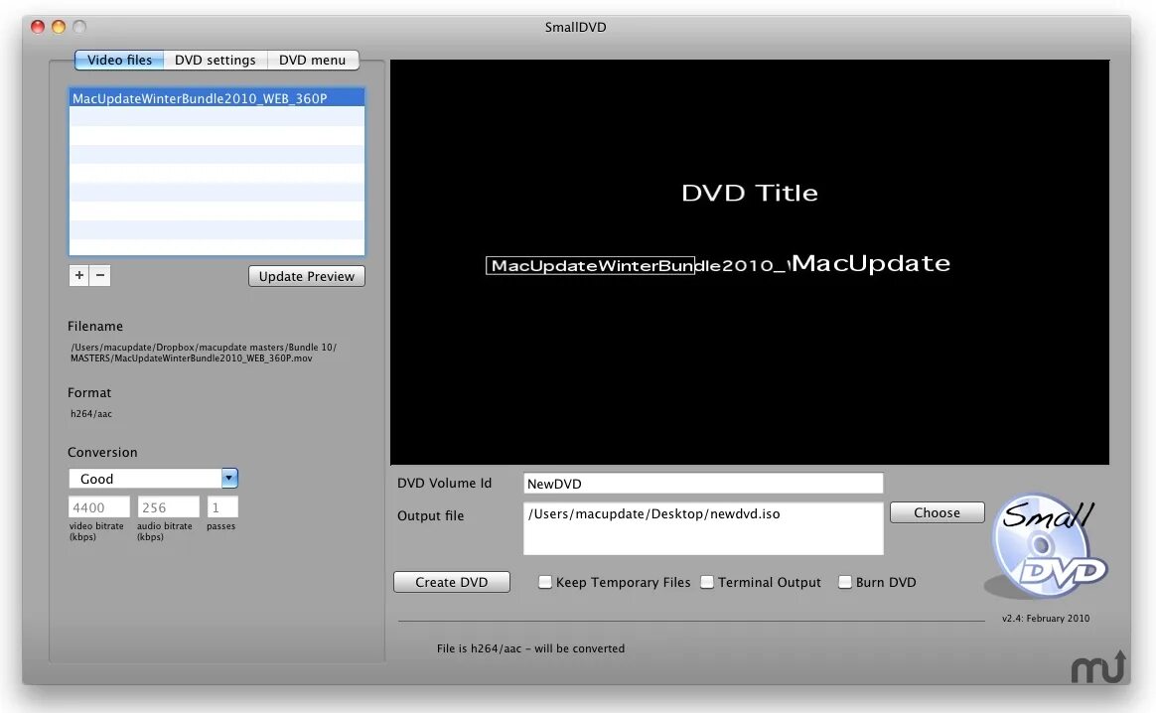
Task: Click the MacUpdate text in preview
Action: (x=871, y=263)
